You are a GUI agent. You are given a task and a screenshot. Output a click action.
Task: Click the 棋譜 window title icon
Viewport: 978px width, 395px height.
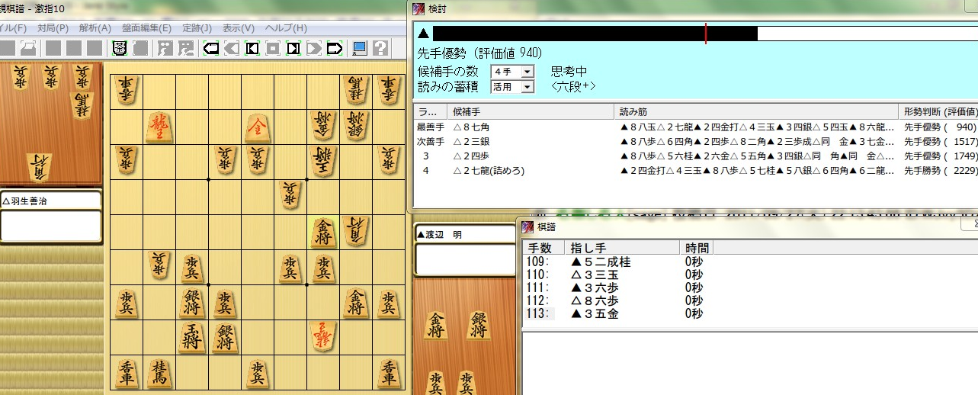pos(527,226)
